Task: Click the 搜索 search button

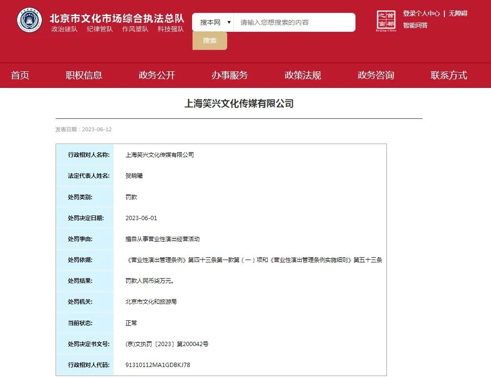Action: point(209,41)
